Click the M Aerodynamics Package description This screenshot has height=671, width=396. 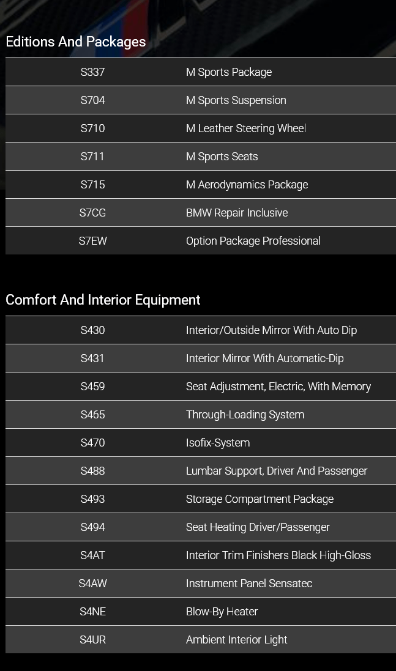click(247, 185)
